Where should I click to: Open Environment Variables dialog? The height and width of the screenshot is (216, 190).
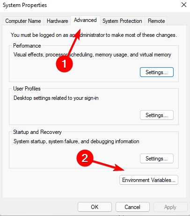click(x=149, y=180)
